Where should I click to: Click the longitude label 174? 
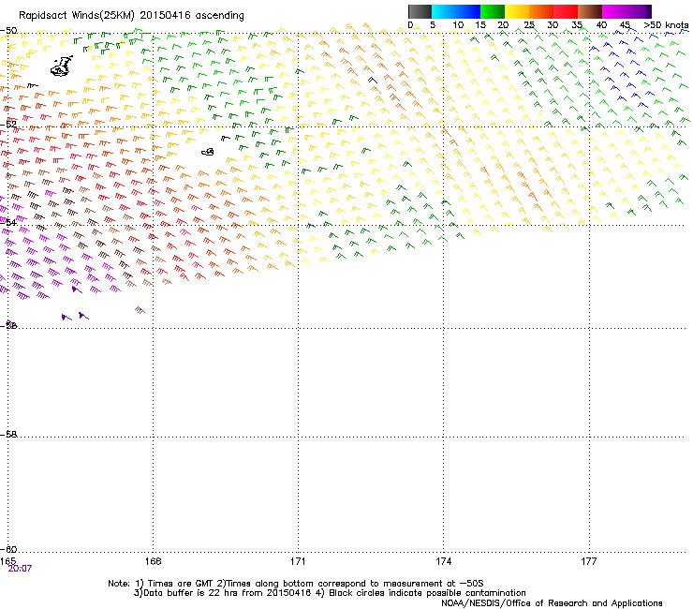pos(443,561)
